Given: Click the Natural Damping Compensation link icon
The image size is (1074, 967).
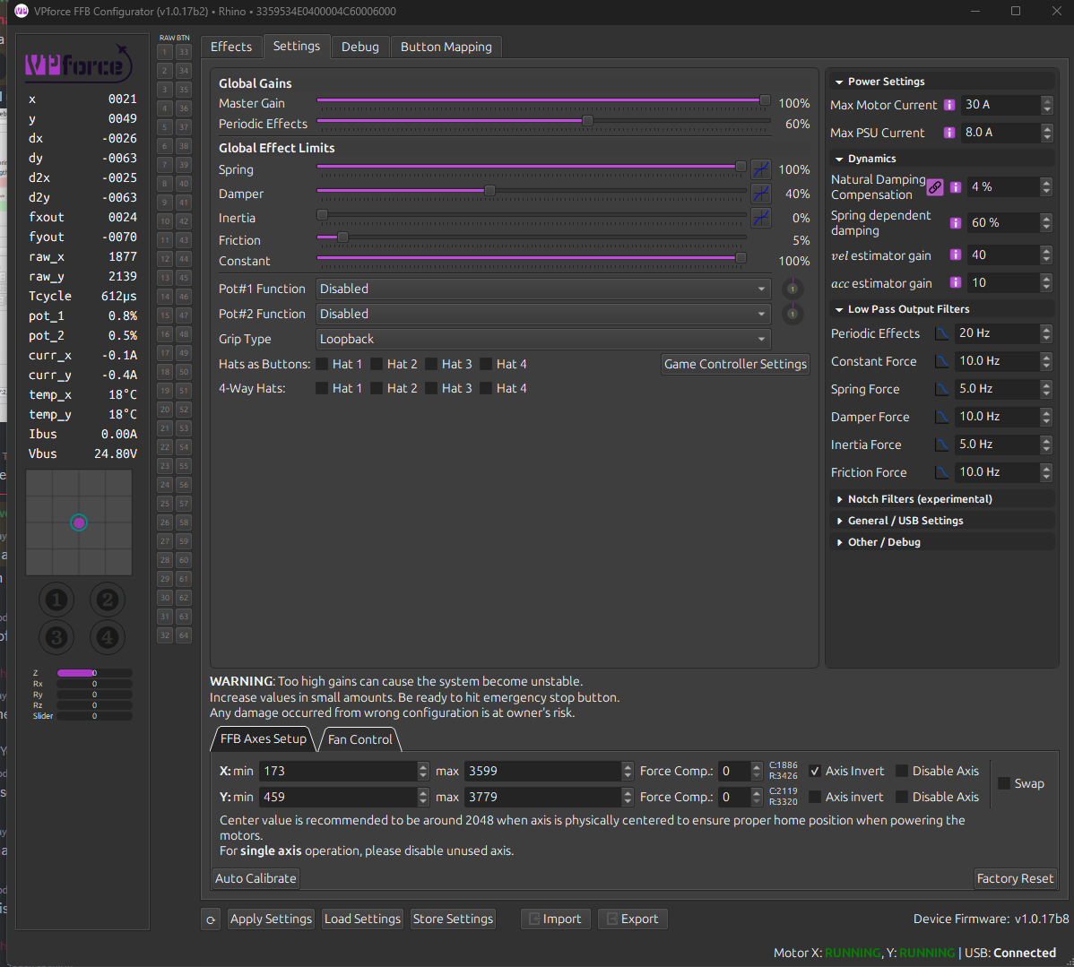Looking at the screenshot, I should click(x=935, y=187).
